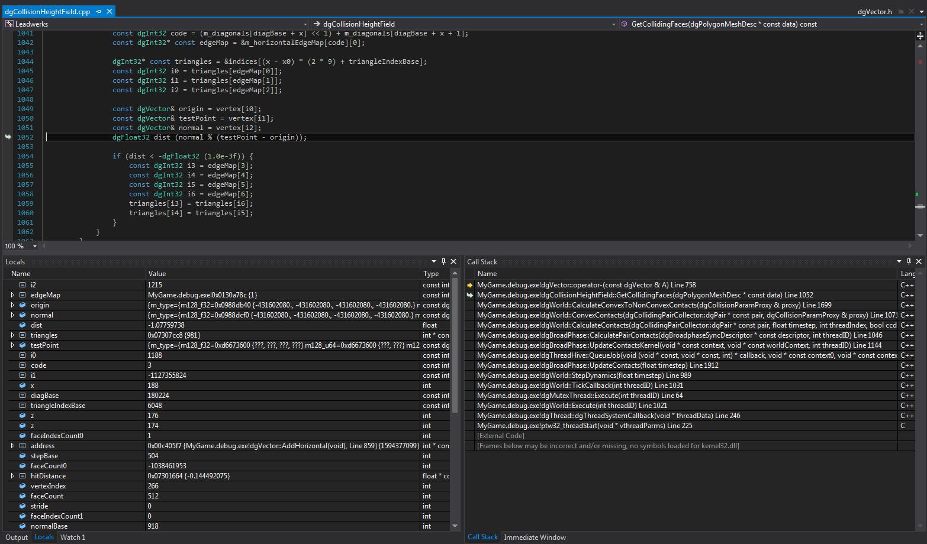Close the Locals panel

453,261
